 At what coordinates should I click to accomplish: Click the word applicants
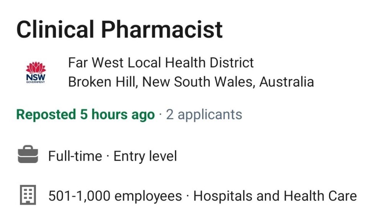210,115
